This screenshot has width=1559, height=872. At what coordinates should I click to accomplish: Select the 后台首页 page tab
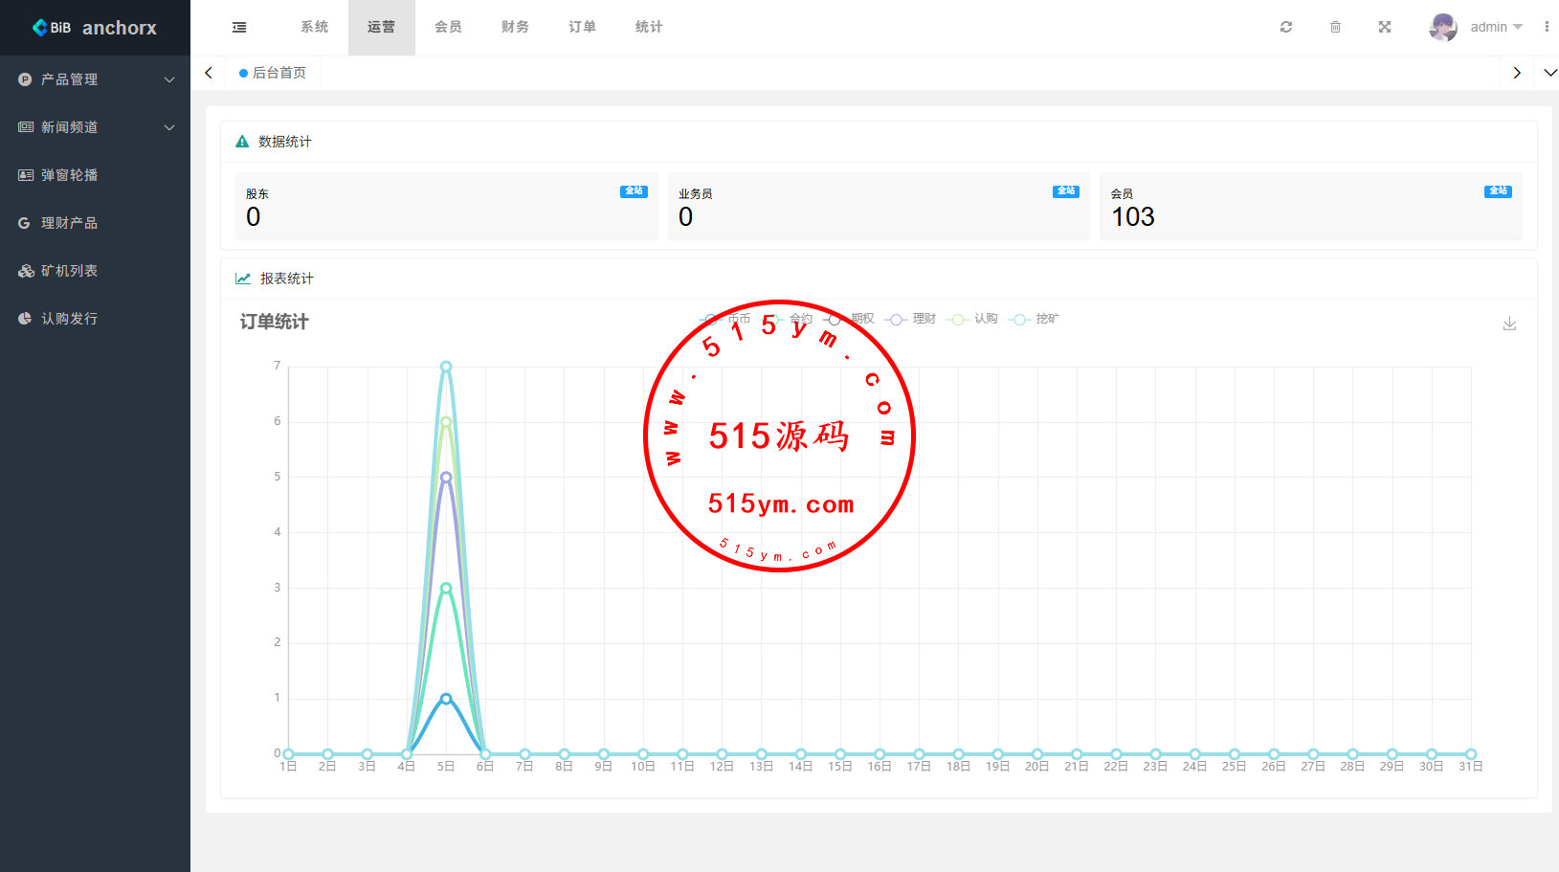[274, 73]
